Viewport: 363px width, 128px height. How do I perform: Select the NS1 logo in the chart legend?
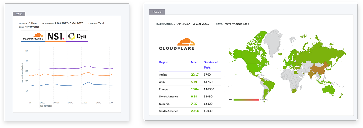(x=56, y=36)
